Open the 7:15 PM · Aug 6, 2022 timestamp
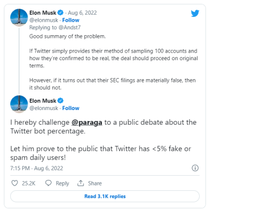The image size is (255, 212). point(36,168)
